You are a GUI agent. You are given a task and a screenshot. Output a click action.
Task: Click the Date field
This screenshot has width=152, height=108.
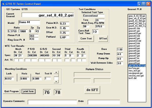(104, 102)
